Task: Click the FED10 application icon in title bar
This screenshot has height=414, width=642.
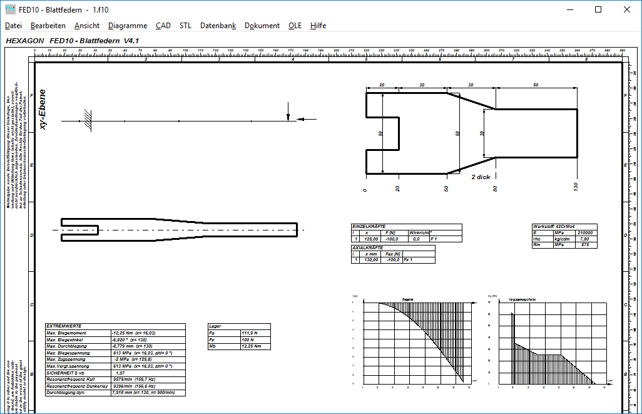Action: click(10, 9)
